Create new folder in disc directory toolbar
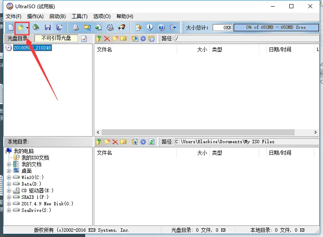Screen dimensions: 323x237 (115, 39)
